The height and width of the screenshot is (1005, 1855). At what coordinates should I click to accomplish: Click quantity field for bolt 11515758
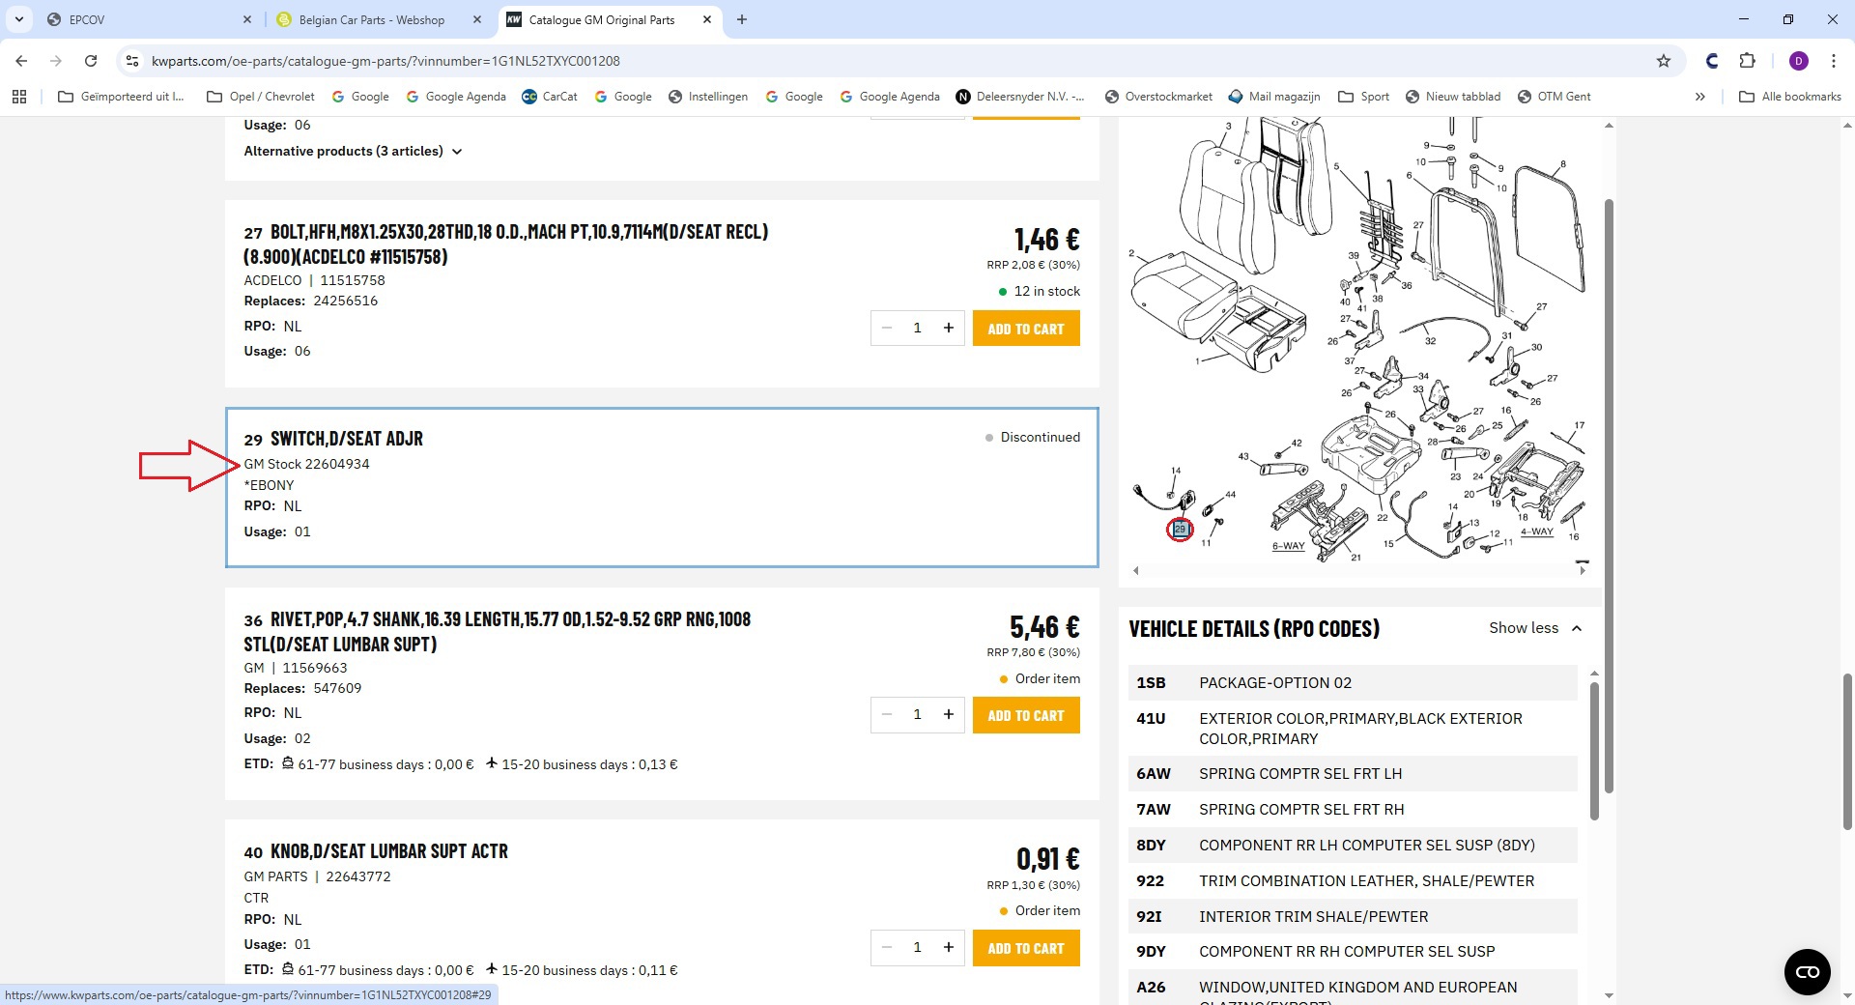[x=917, y=329]
